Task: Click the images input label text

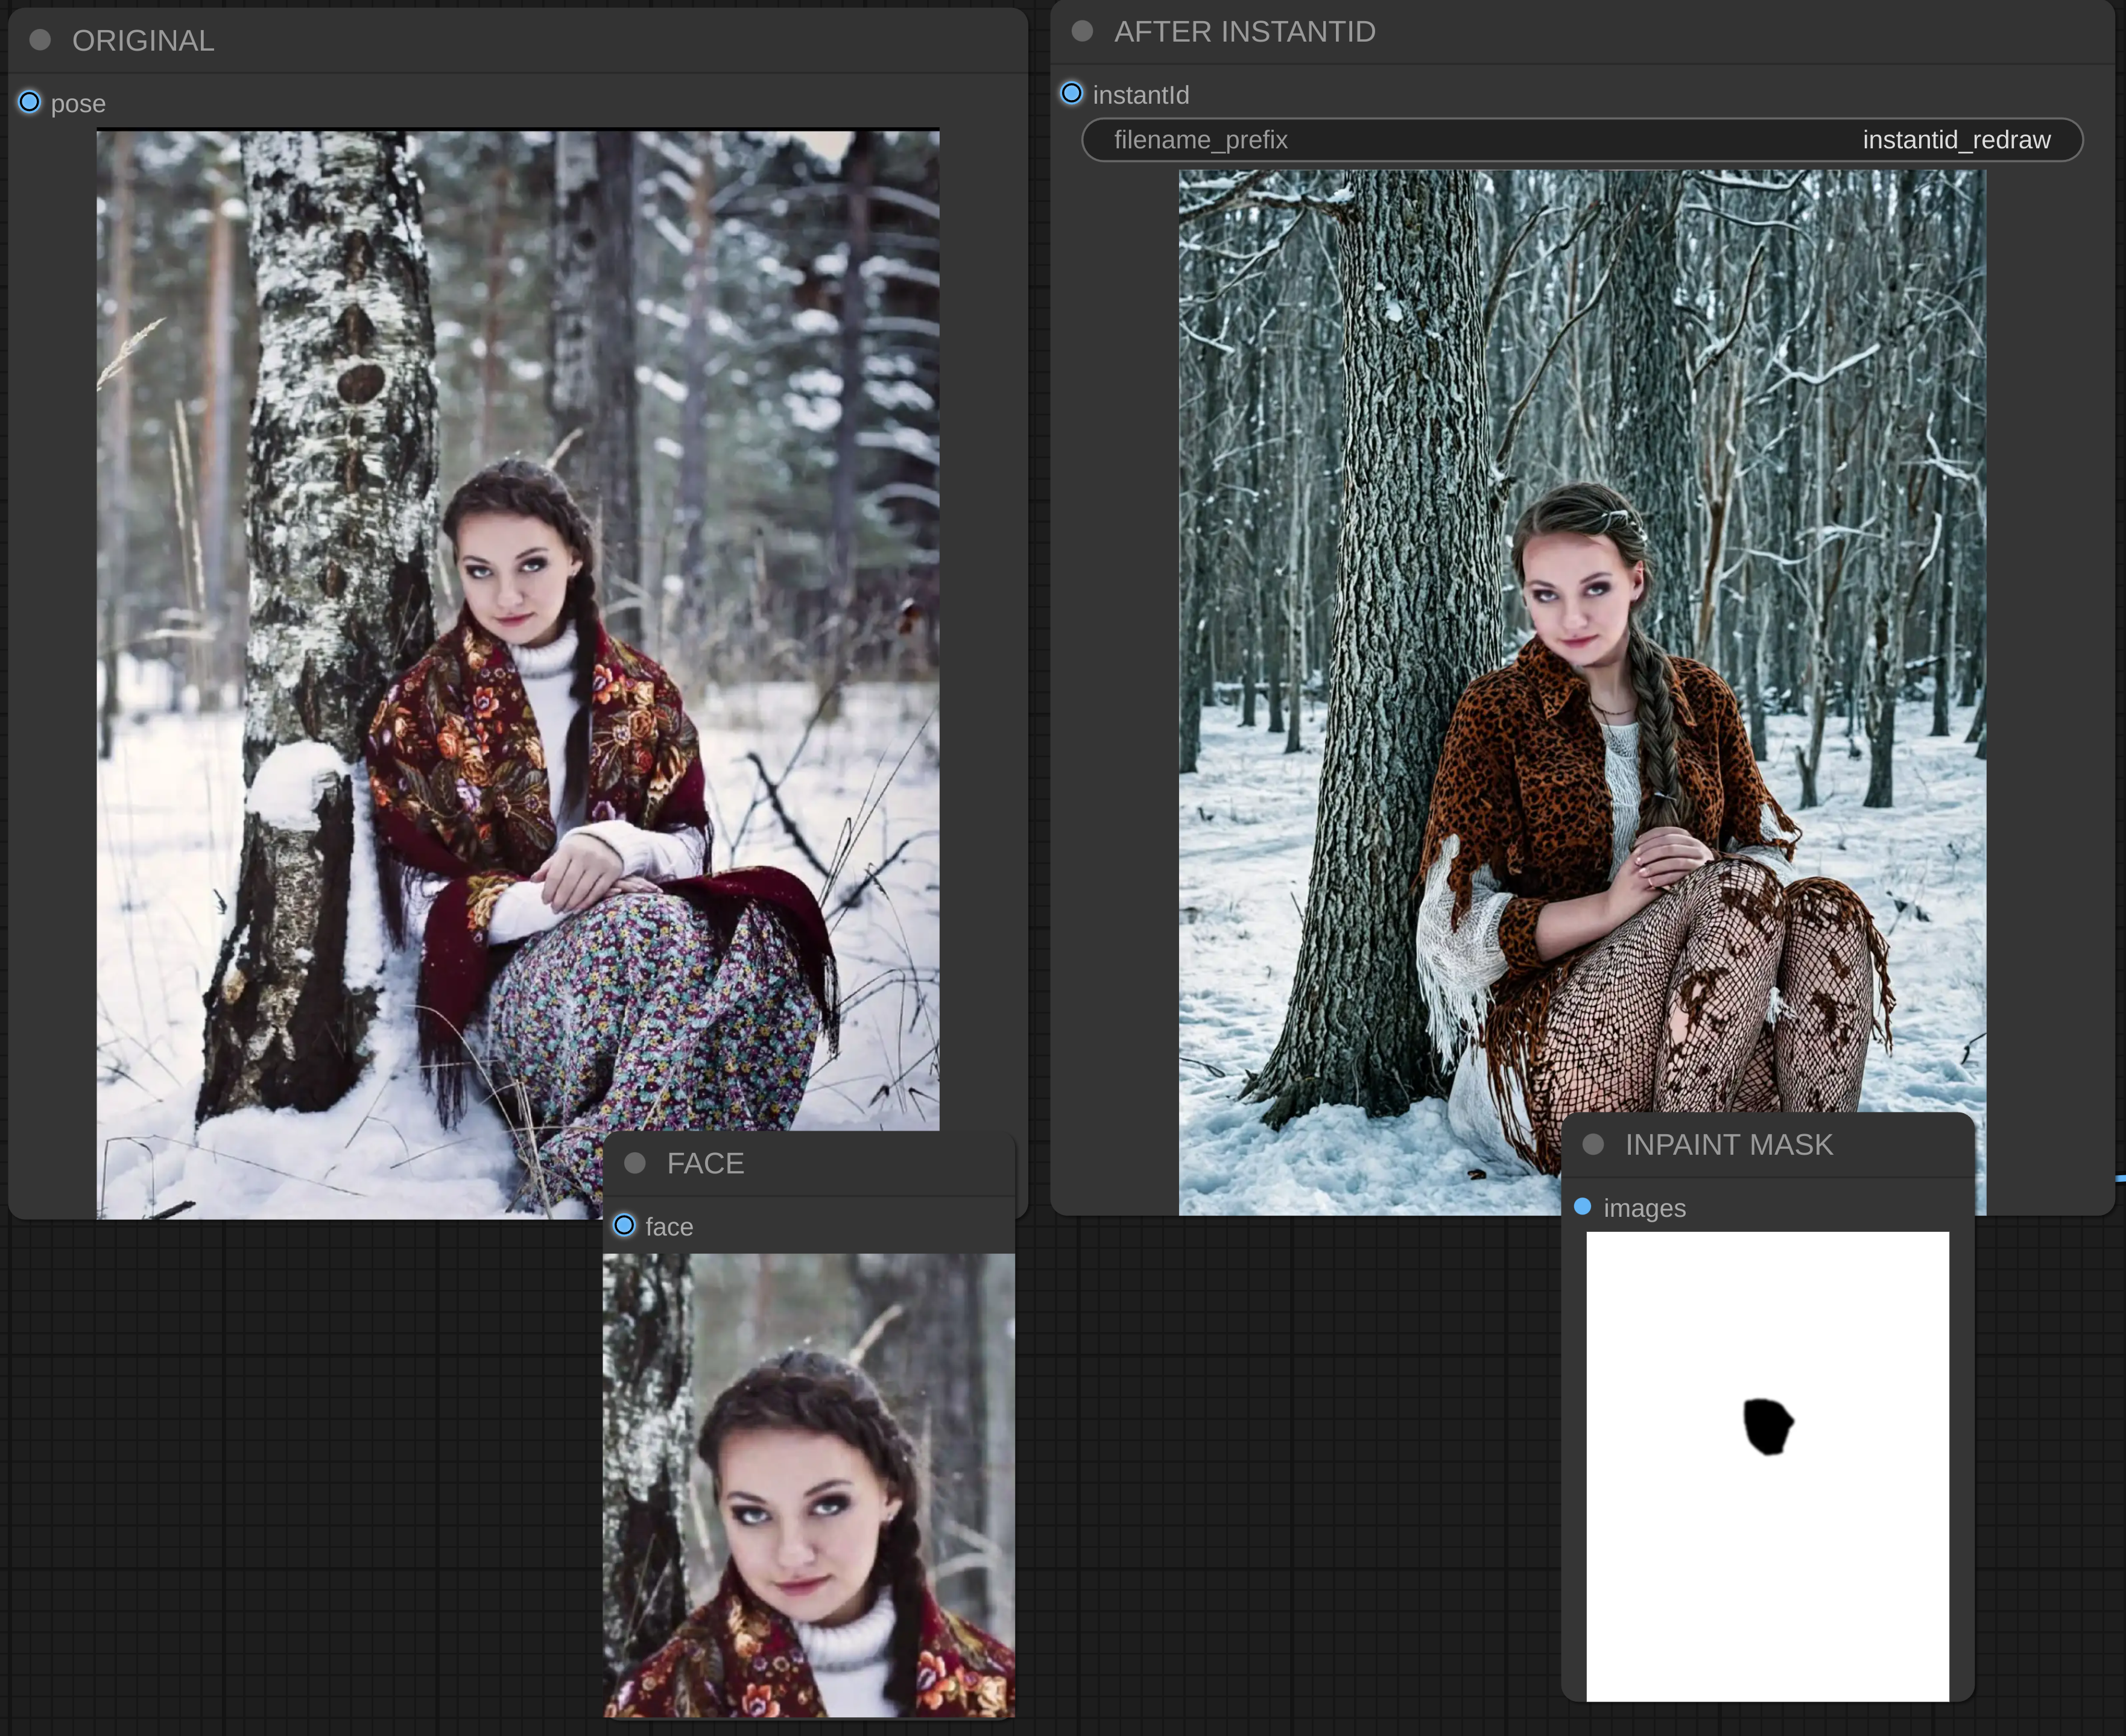Action: (1644, 1209)
